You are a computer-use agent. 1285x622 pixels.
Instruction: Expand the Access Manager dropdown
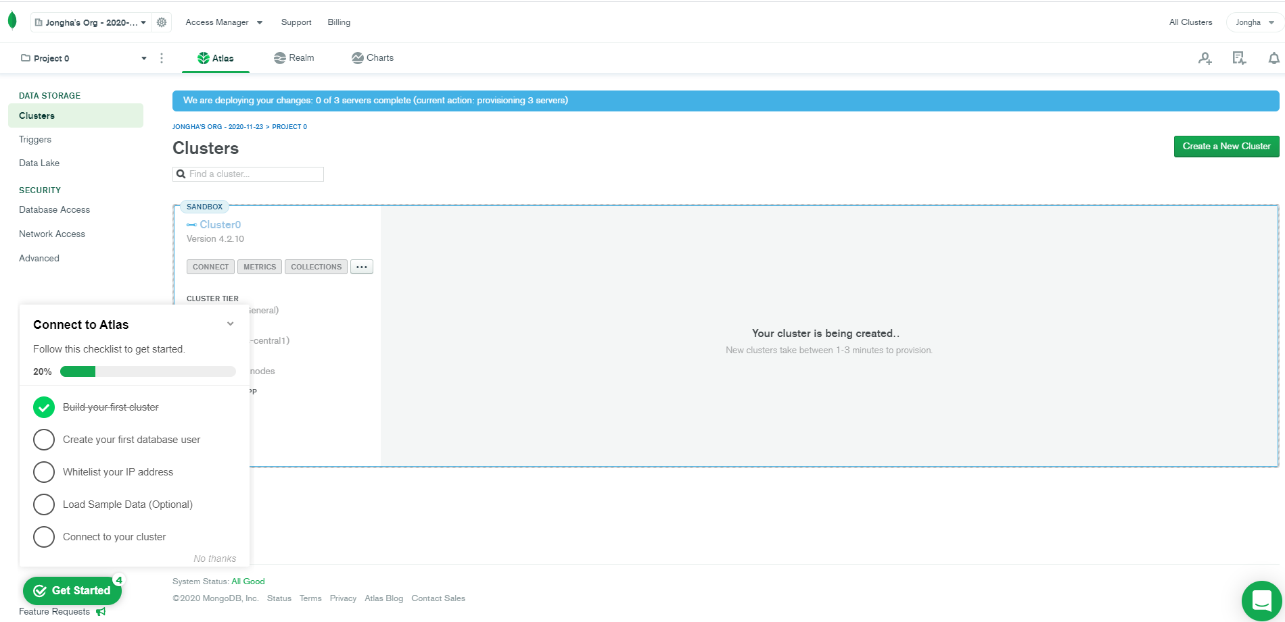[x=224, y=22]
